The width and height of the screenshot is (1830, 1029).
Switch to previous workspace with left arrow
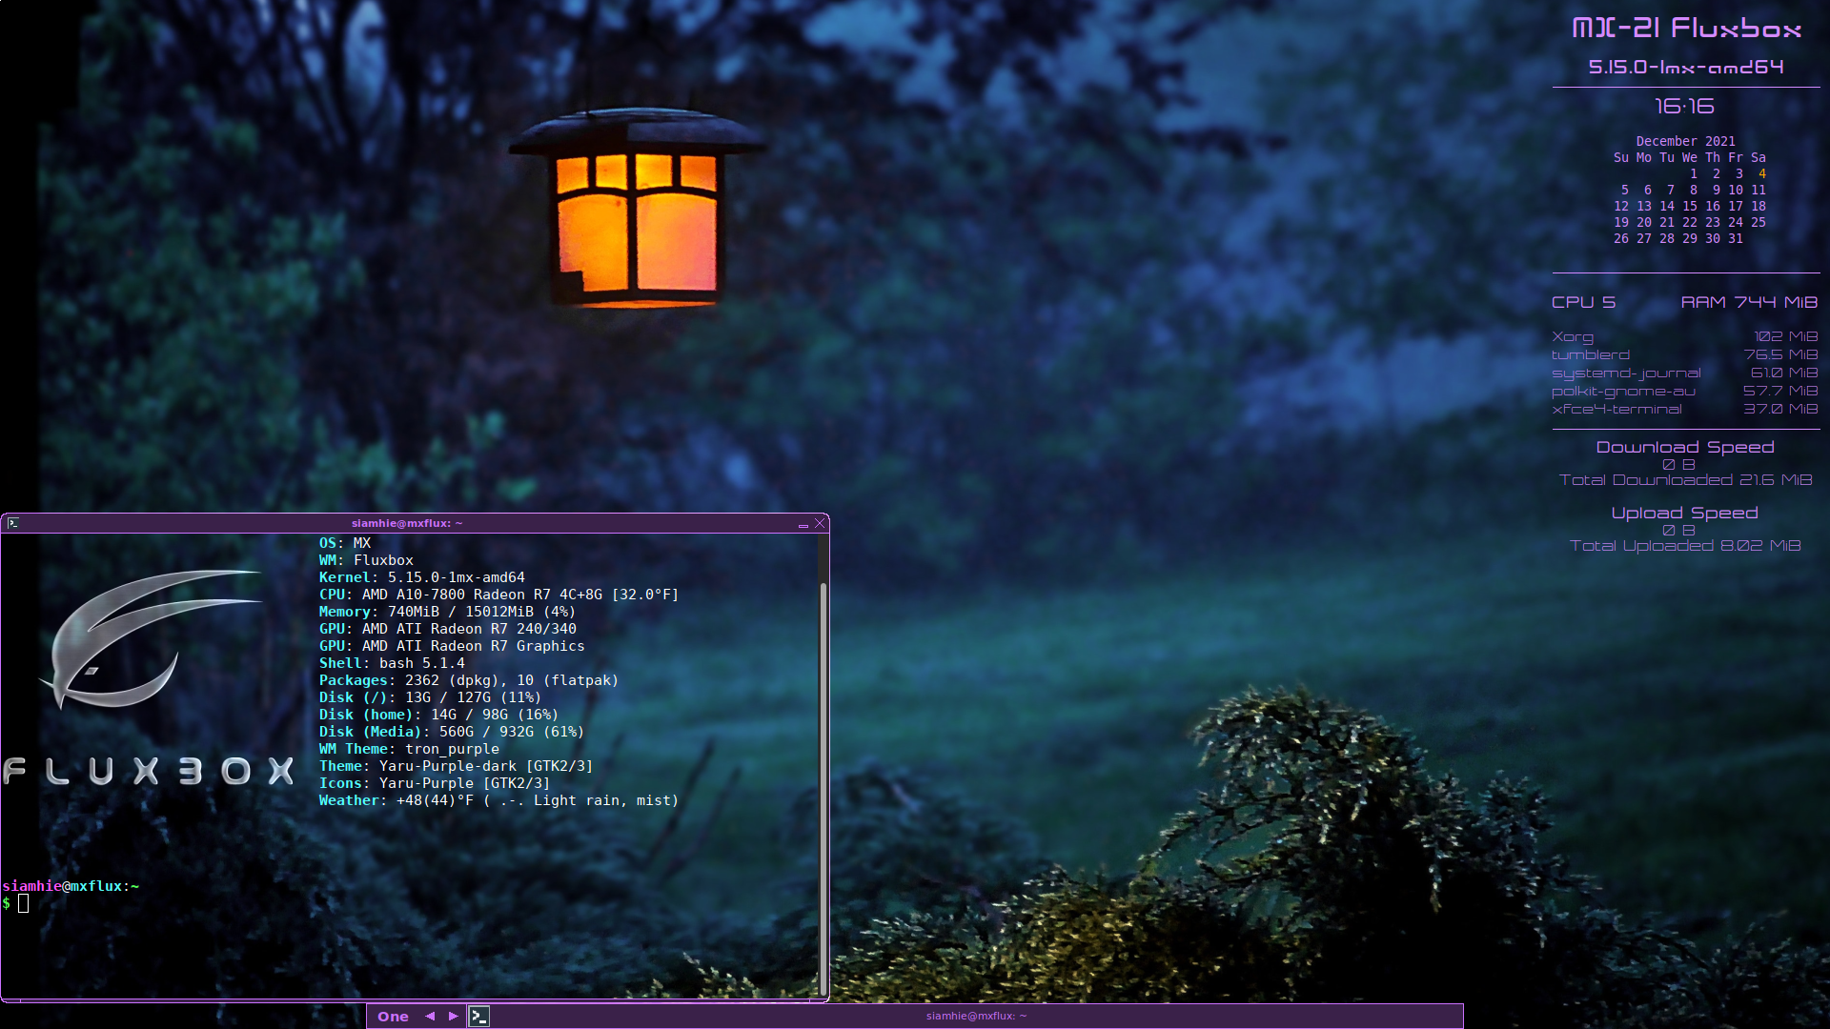pyautogui.click(x=430, y=1017)
